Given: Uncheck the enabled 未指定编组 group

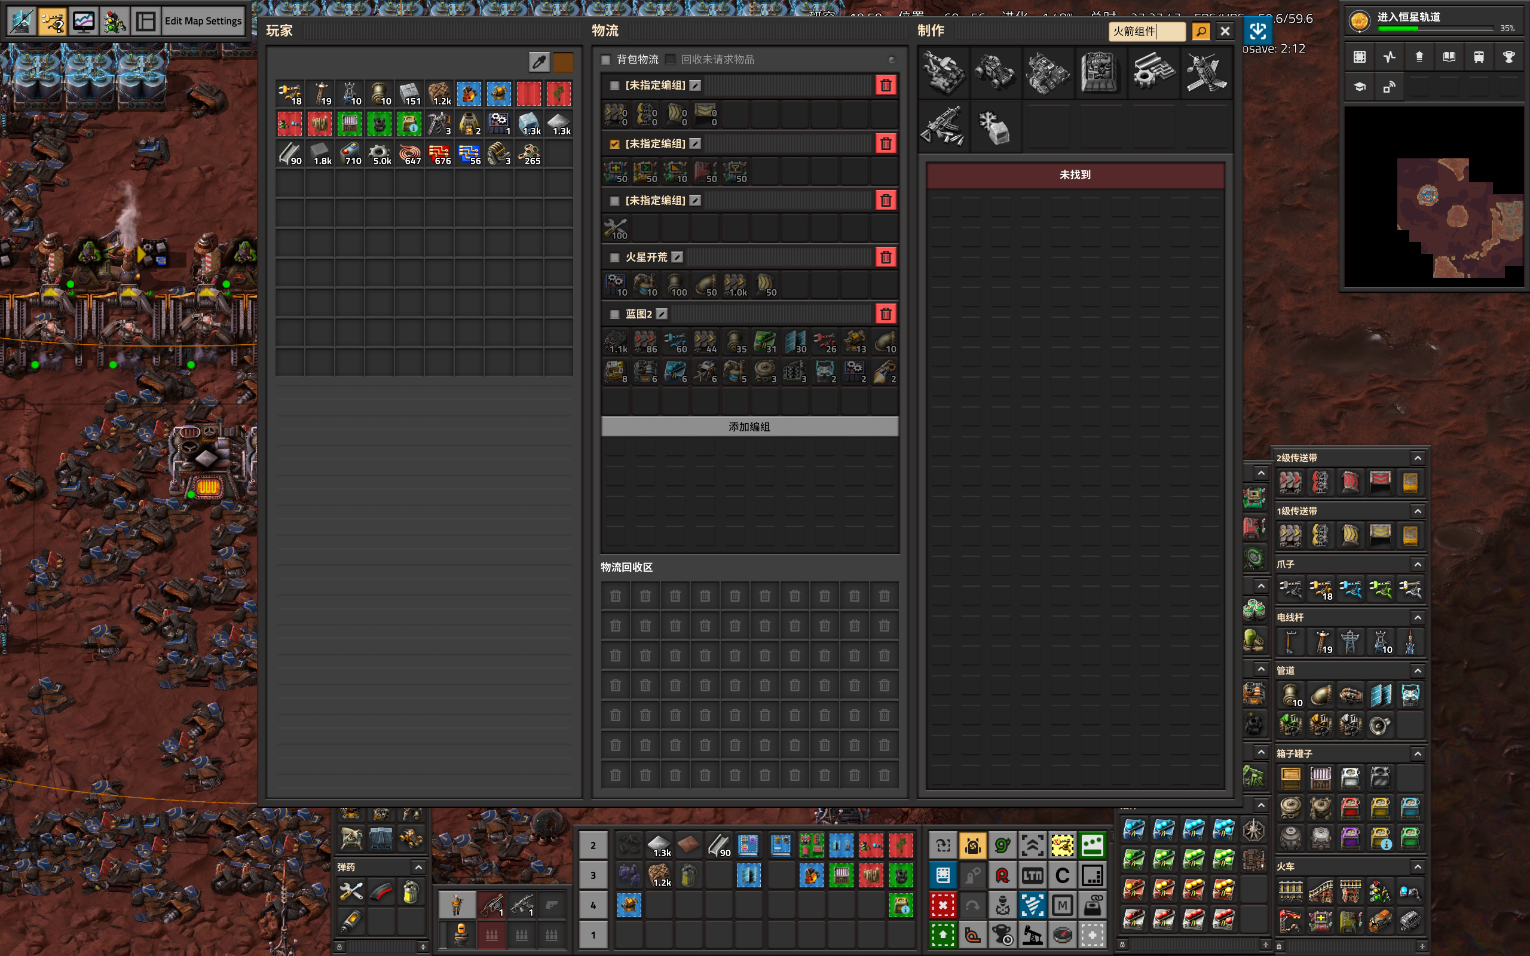Looking at the screenshot, I should pos(614,144).
